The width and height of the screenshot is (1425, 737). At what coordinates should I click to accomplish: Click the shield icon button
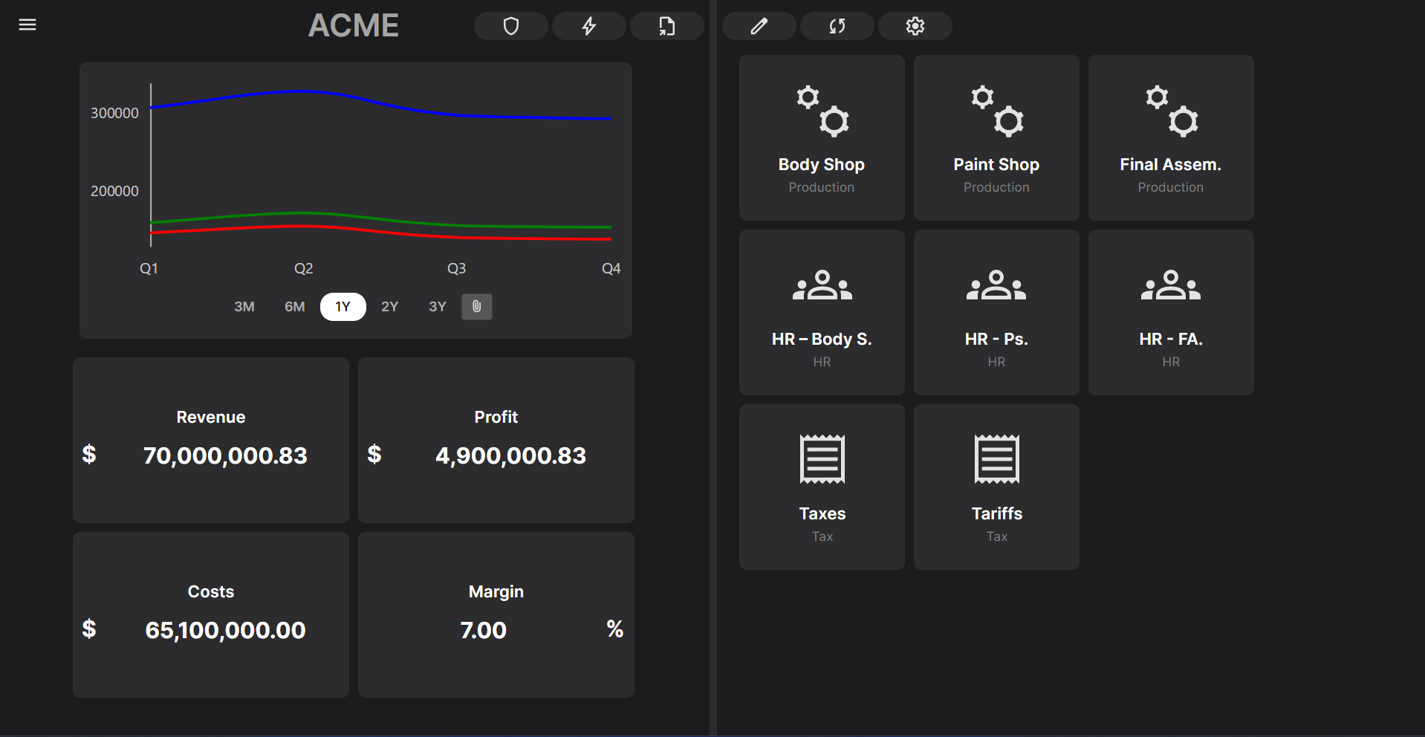[511, 27]
